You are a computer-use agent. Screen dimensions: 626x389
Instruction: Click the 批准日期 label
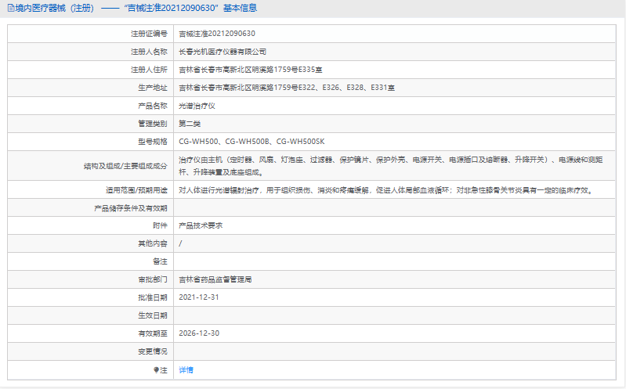pos(153,297)
